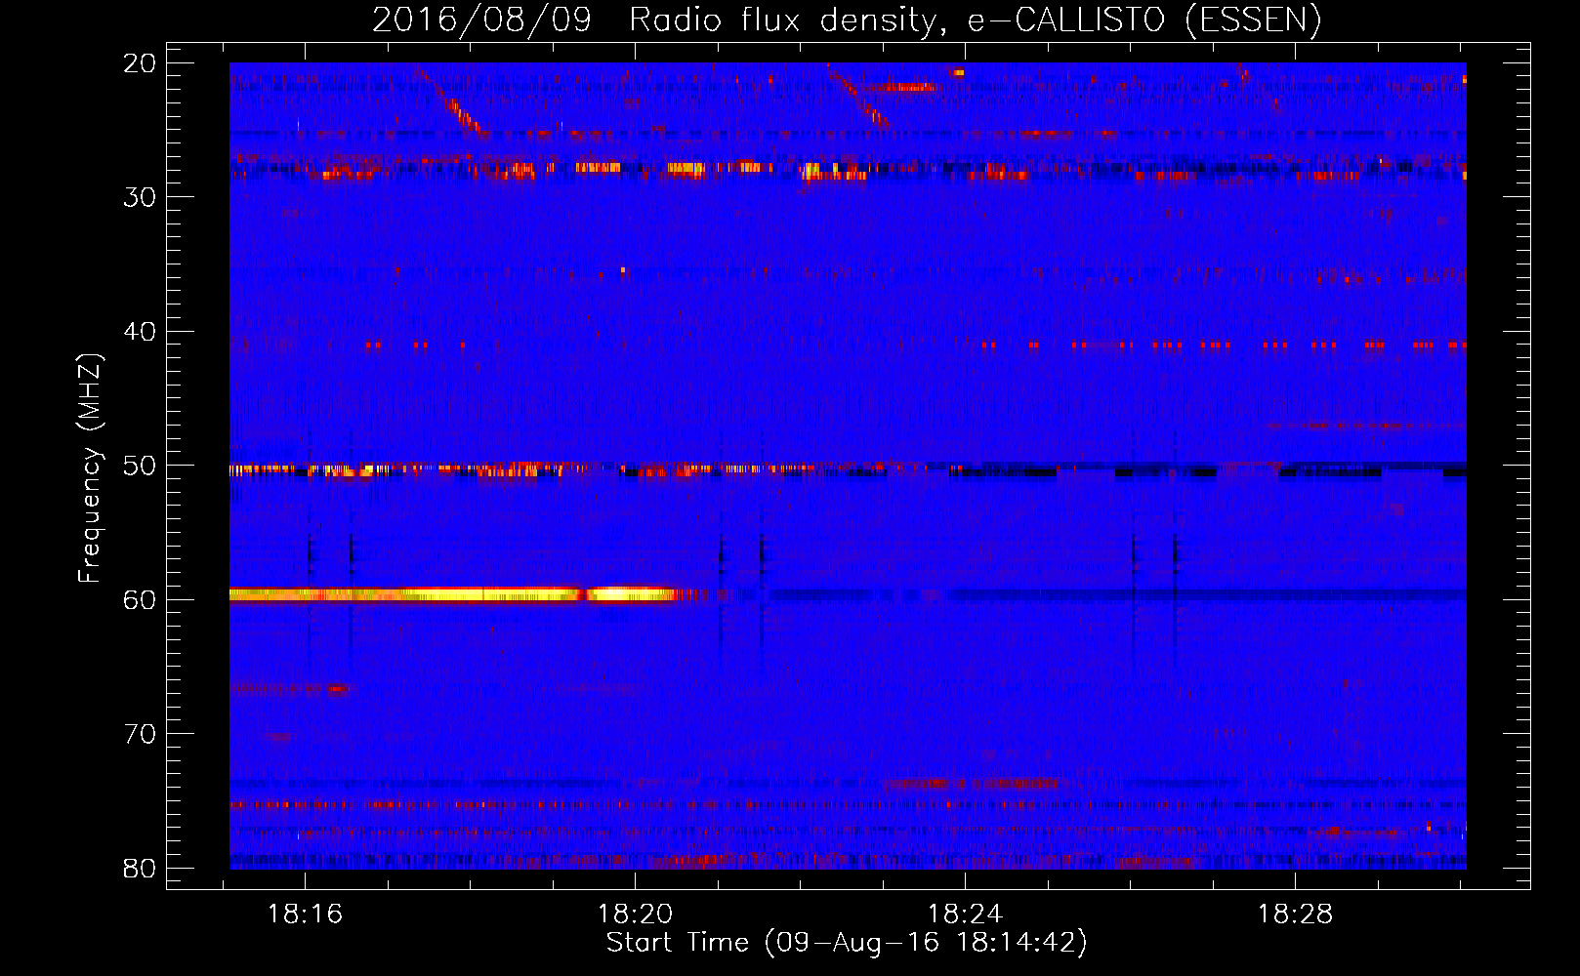
Task: Click the 'Frequency (MHZ)' axis label
Action: (90, 468)
